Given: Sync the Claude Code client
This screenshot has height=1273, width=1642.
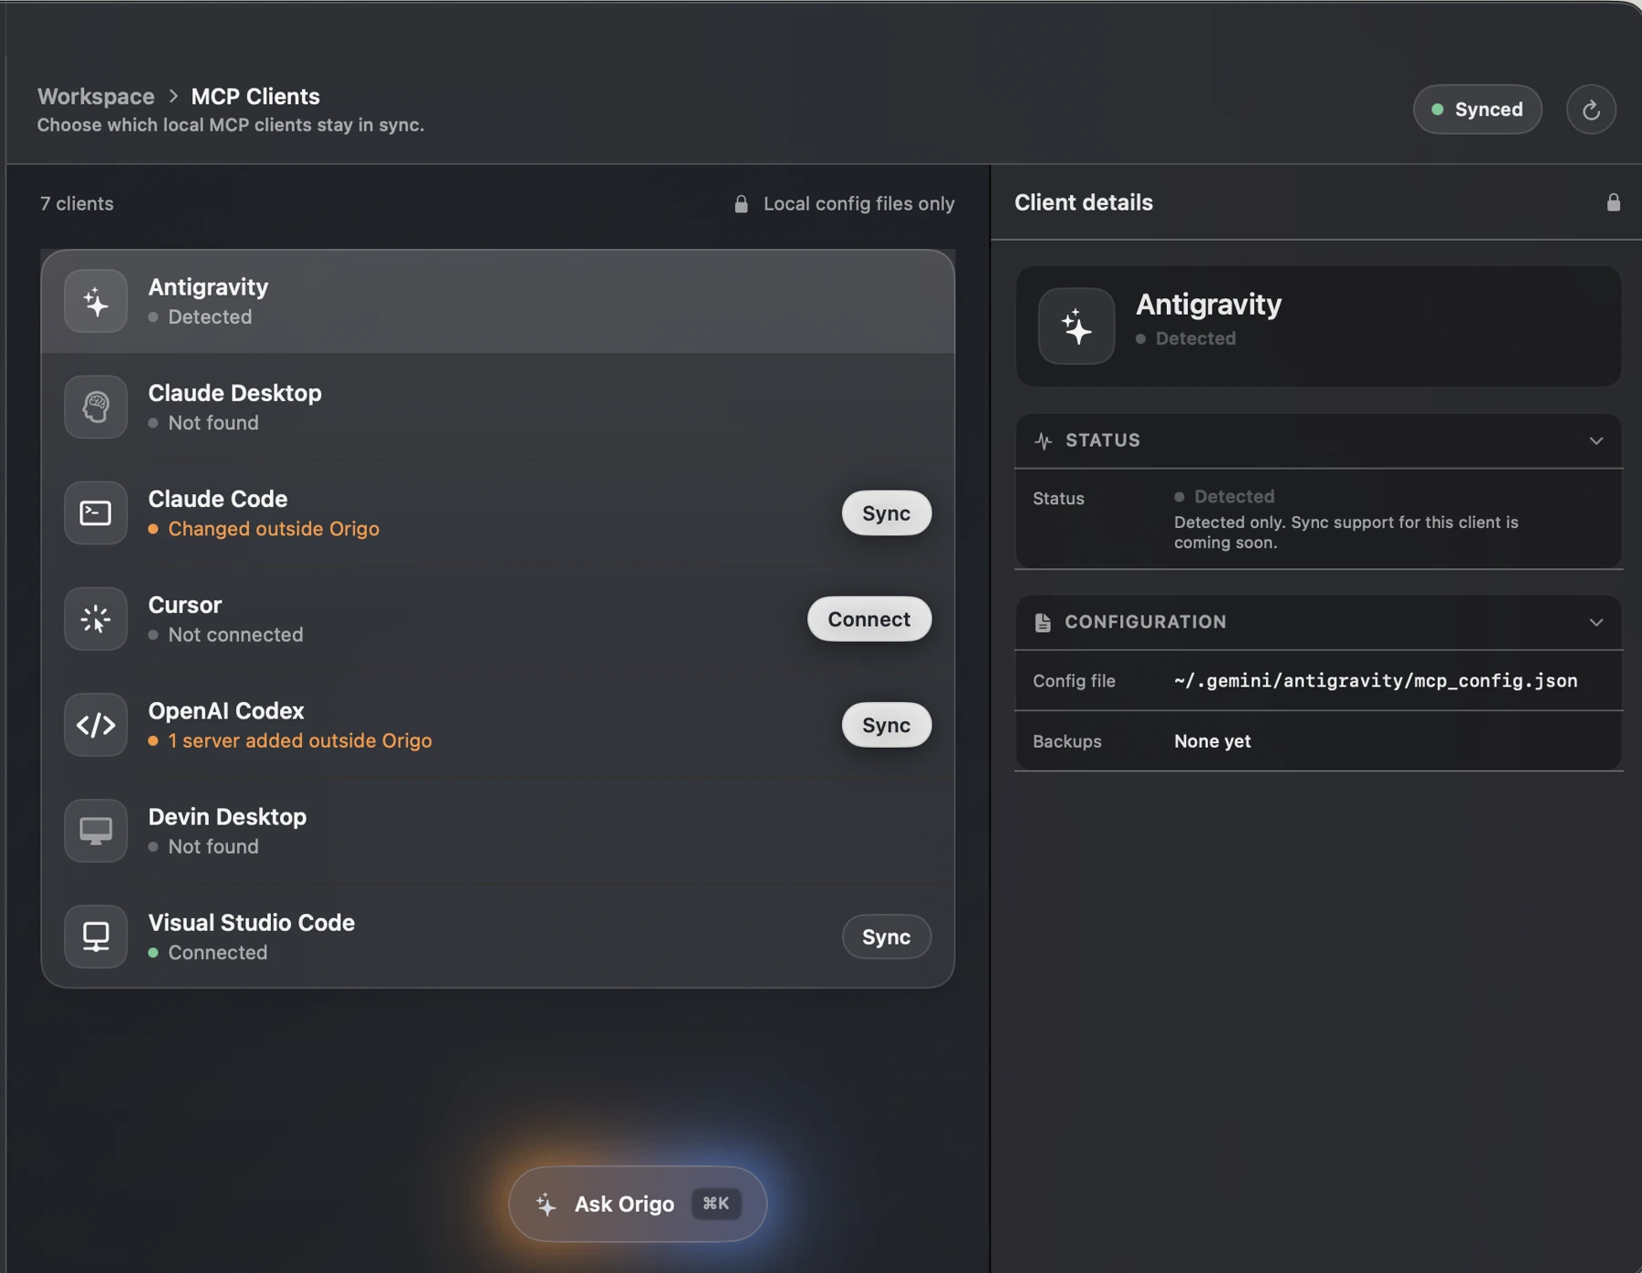Looking at the screenshot, I should coord(886,512).
